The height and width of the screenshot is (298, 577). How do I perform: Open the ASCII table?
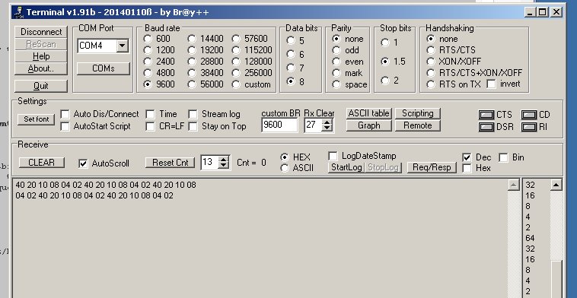coord(368,113)
